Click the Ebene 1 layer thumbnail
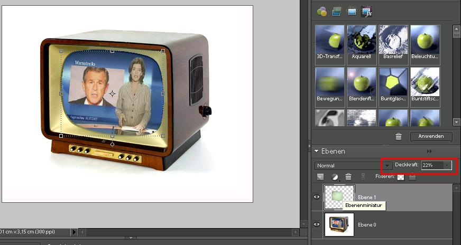The image size is (461, 245). 339,197
